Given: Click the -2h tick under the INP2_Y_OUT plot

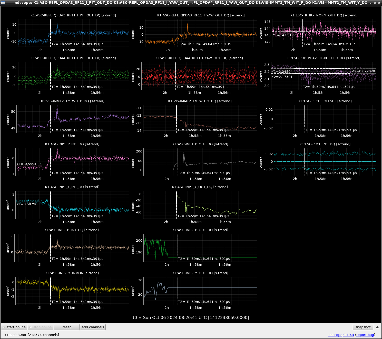Looking at the screenshot, I should pyautogui.click(x=166, y=308).
